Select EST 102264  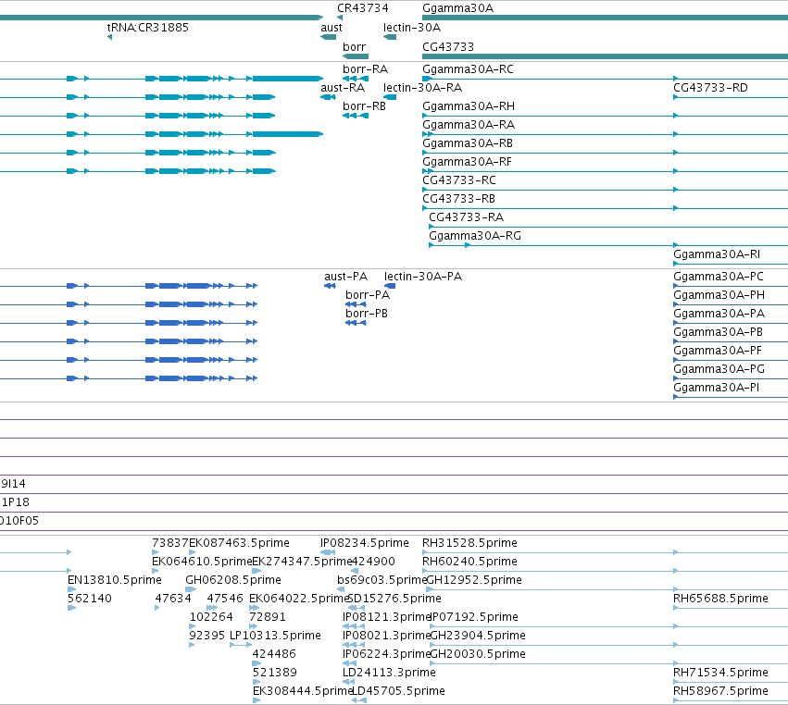[211, 617]
